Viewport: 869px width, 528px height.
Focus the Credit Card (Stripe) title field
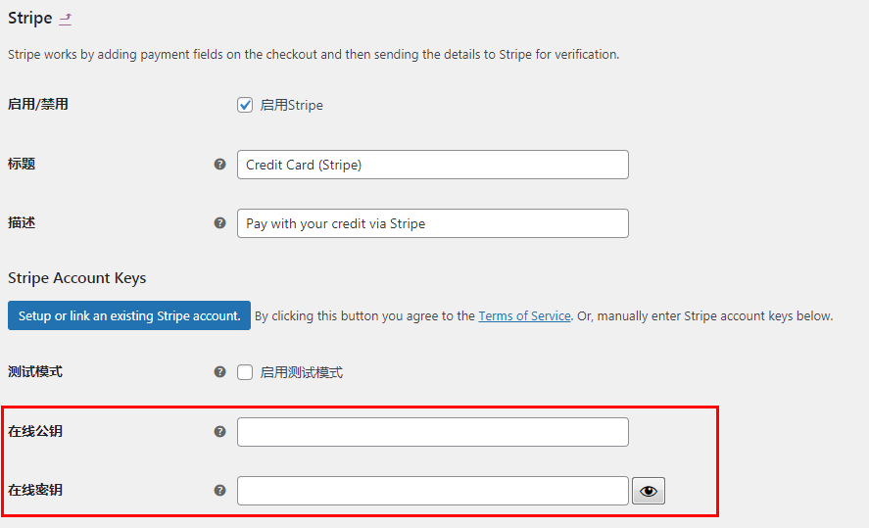[x=432, y=165]
